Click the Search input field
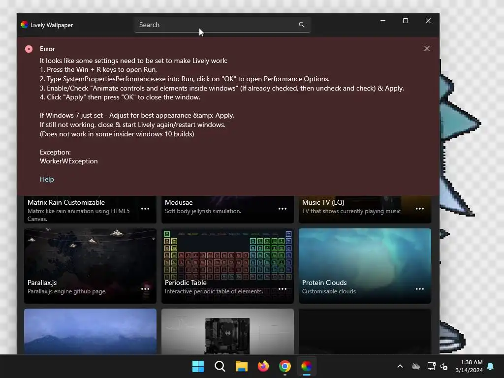The width and height of the screenshot is (504, 378). [x=222, y=25]
